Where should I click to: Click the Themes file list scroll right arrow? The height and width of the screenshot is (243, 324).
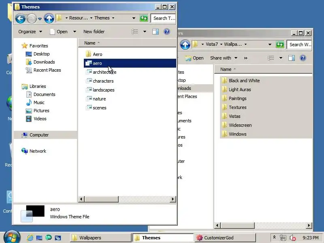click(x=173, y=199)
